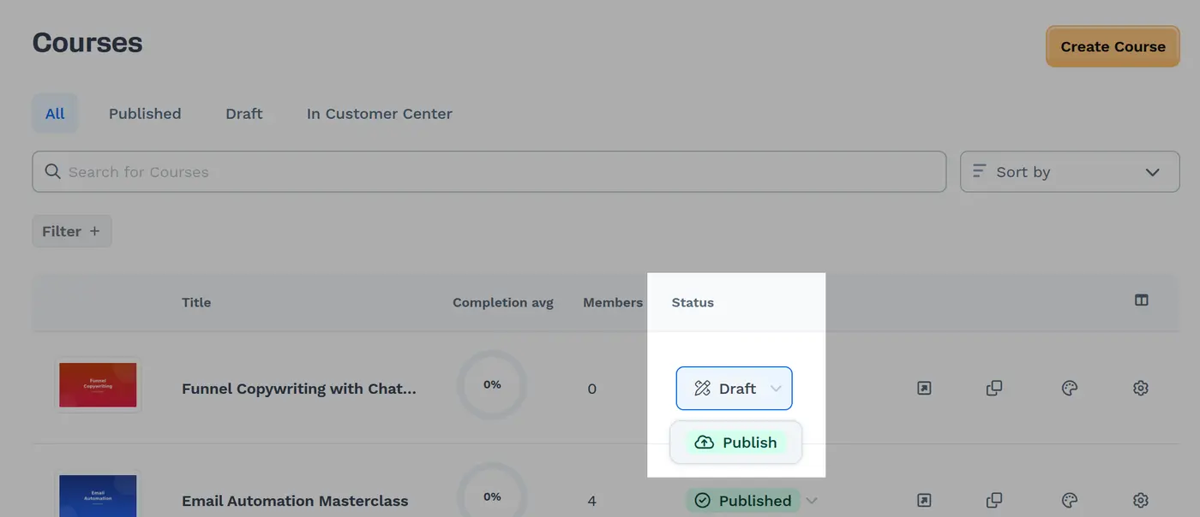Click the members count 4
The image size is (1200, 517).
pos(591,501)
